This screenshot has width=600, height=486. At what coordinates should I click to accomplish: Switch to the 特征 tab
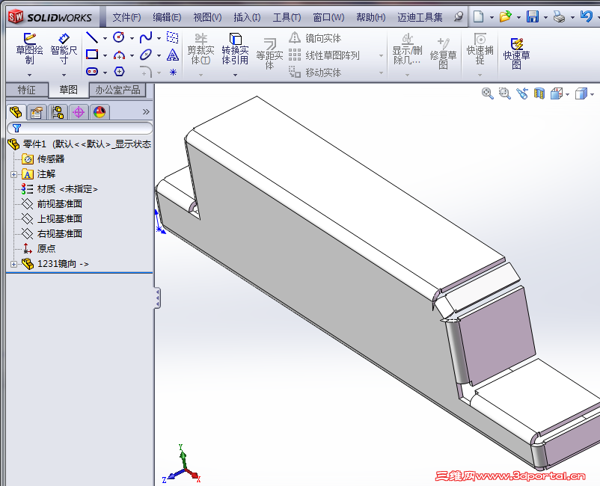pyautogui.click(x=27, y=90)
